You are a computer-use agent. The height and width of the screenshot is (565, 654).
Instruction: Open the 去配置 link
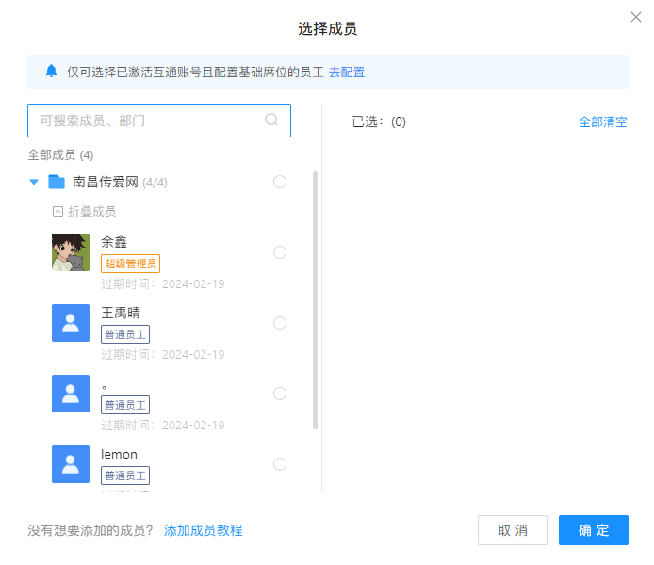(x=347, y=72)
